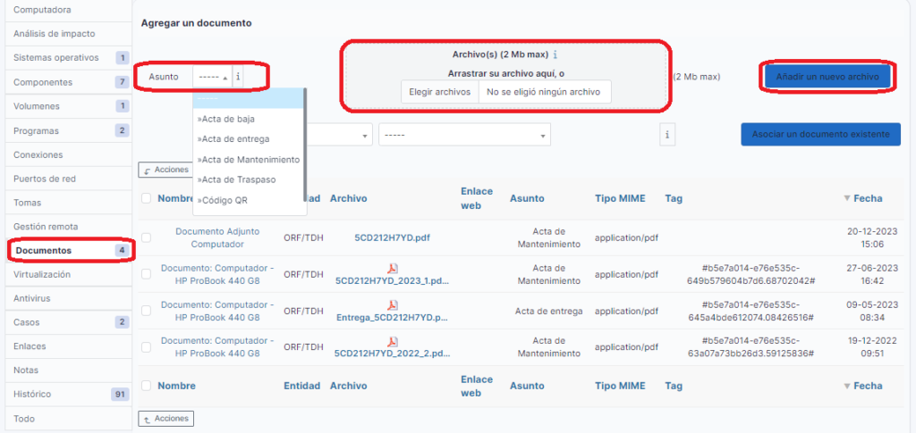
Task: Open the 5CD212H7YD.pdf file link
Action: tap(390, 238)
